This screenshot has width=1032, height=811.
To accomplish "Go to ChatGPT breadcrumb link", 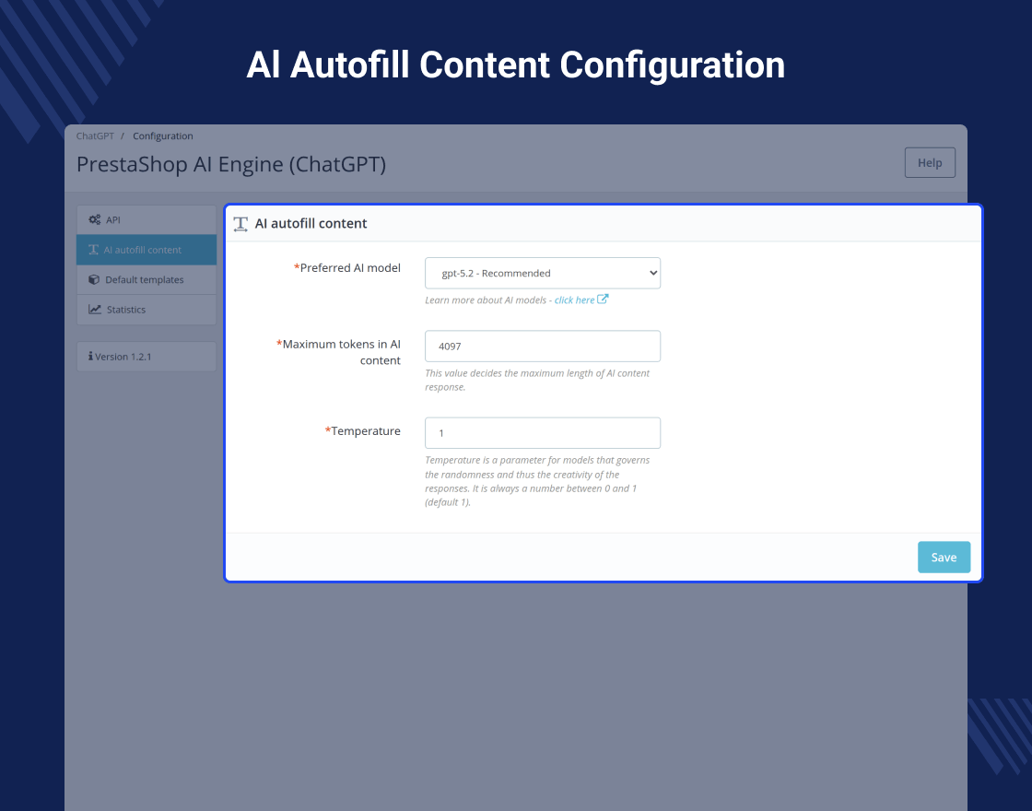I will [95, 135].
